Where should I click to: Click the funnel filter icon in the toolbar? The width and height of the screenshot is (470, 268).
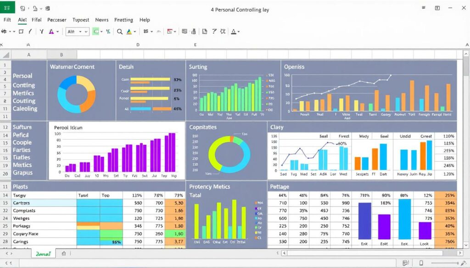tap(41, 32)
